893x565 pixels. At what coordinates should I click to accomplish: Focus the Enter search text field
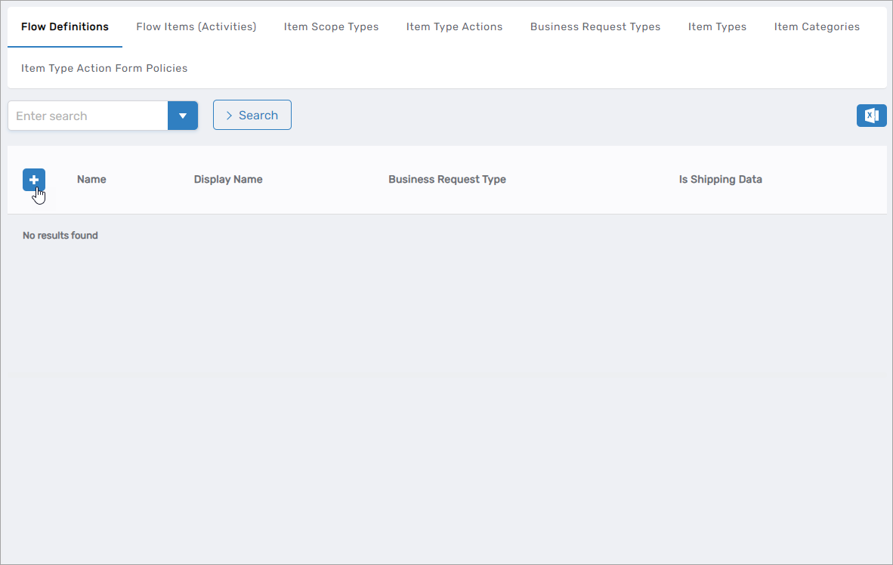88,116
